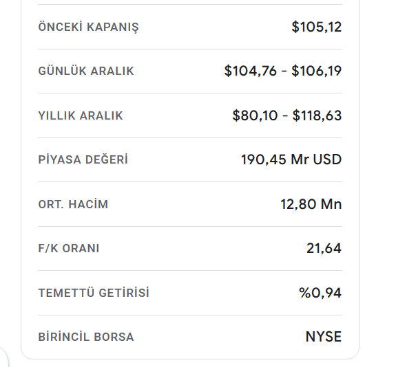Select the 21,64 F/K ratio value
Viewport: 407px width, 367px height.
pyautogui.click(x=324, y=248)
